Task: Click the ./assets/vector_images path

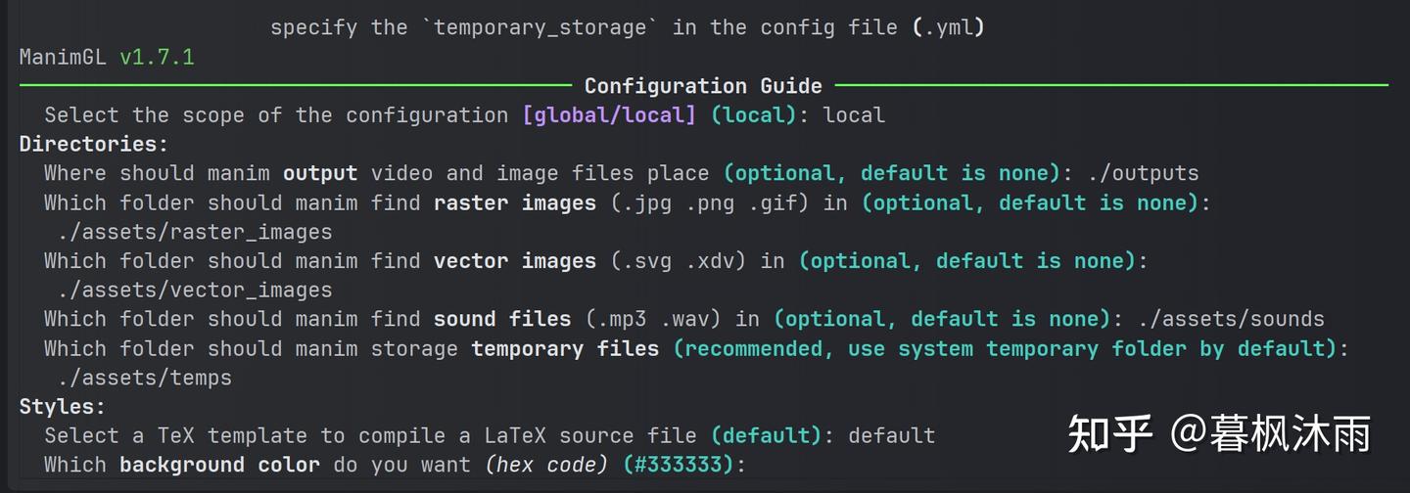Action: (194, 291)
